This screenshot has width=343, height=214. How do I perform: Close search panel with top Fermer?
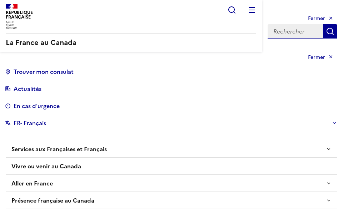pyautogui.click(x=320, y=18)
